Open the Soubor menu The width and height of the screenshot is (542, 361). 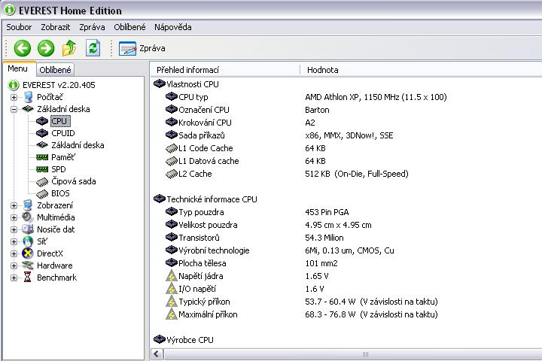[19, 27]
